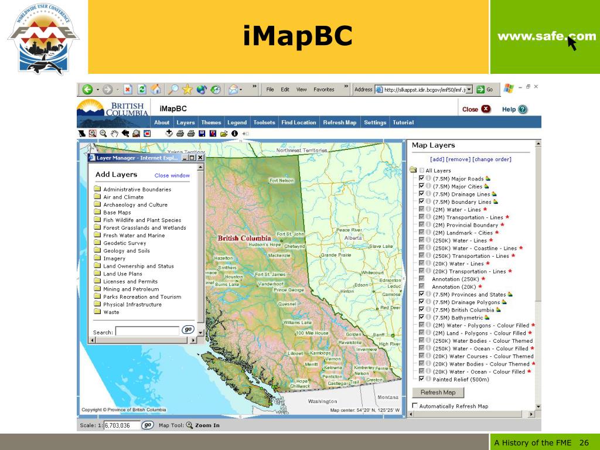600x450 pixels.
Task: Uncheck the (7.5M) Drainage Lines layer
Action: point(421,193)
